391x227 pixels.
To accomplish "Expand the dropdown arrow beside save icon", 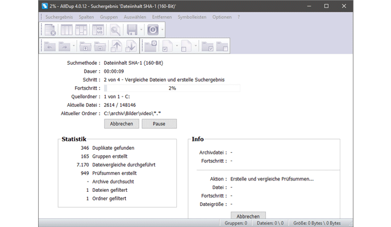I will pos(142,30).
